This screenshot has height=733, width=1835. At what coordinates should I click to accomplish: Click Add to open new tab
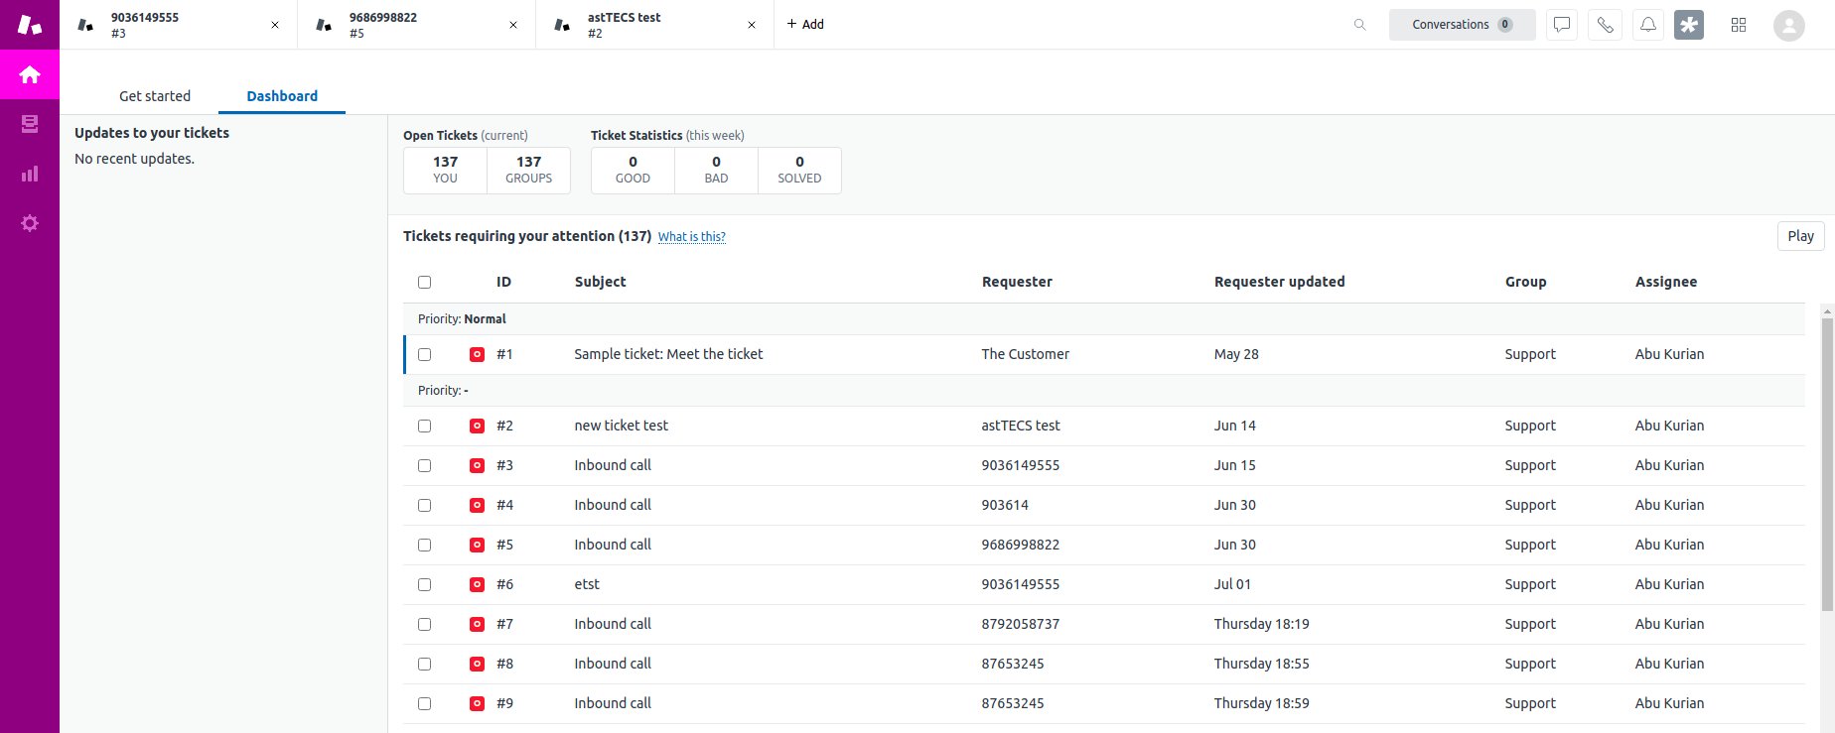805,25
